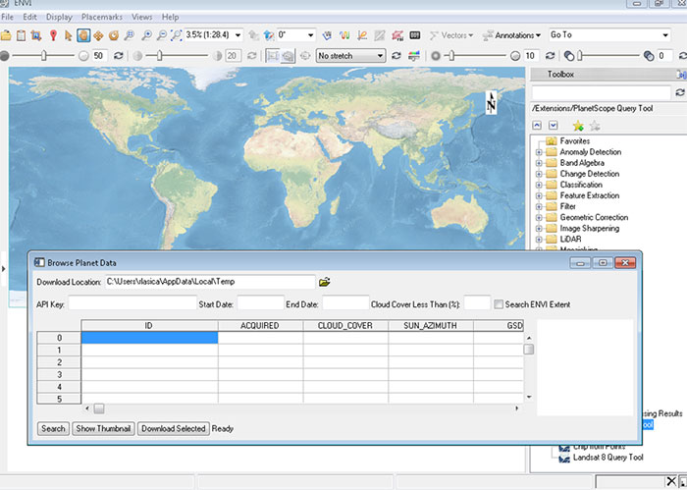687x490 pixels.
Task: Open the Annotations dropdown menu
Action: click(513, 35)
